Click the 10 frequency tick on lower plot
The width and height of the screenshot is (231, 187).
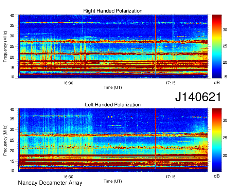(x=12, y=171)
